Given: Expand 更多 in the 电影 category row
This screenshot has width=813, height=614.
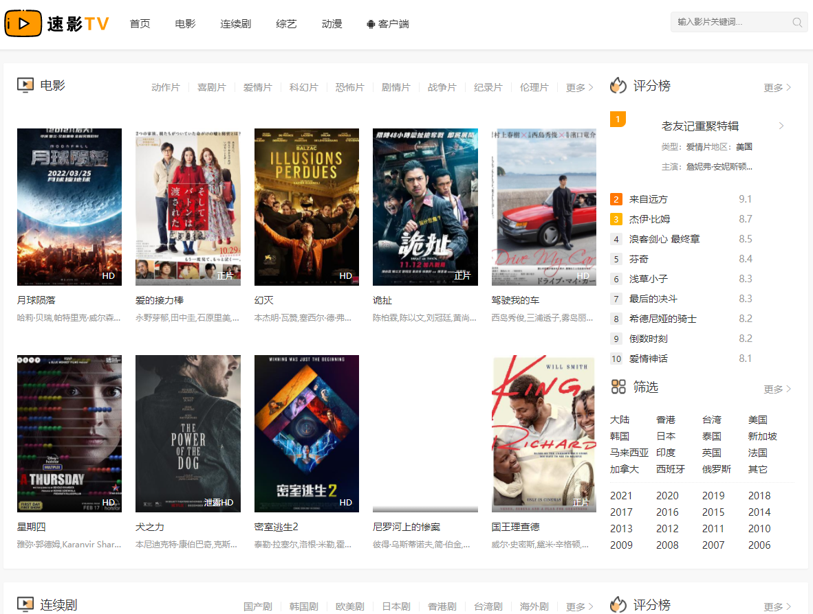Looking at the screenshot, I should [x=579, y=87].
